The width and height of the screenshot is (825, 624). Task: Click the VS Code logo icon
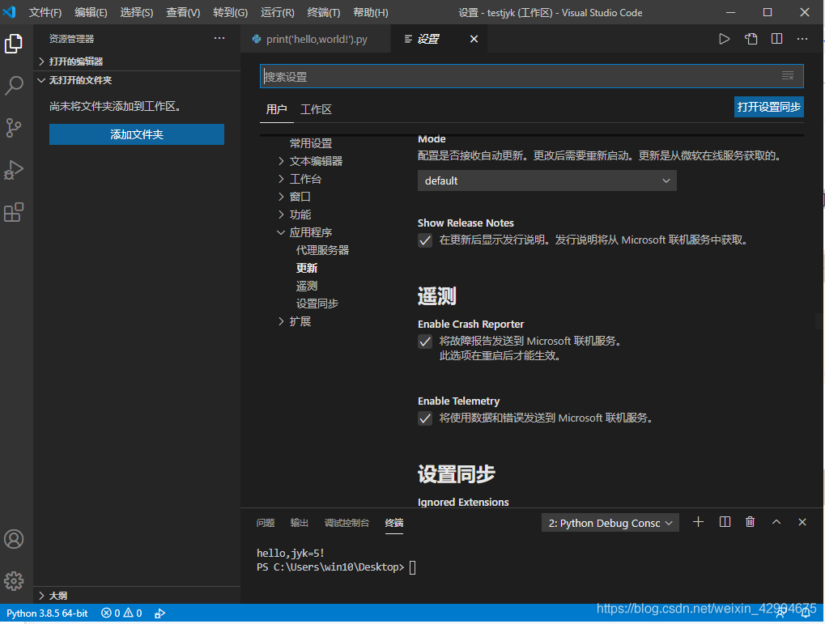pyautogui.click(x=10, y=12)
